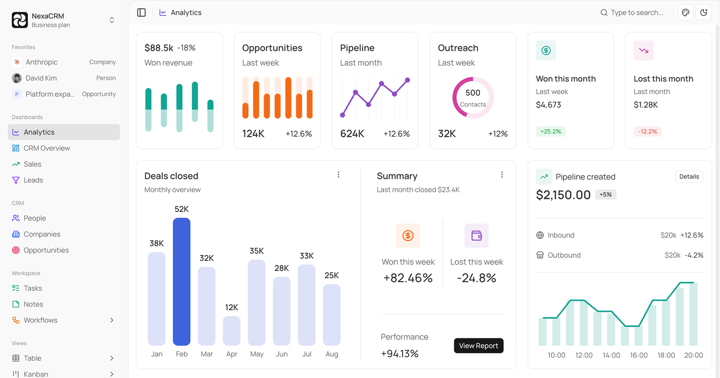The height and width of the screenshot is (378, 720).
Task: Open the theme palette icon
Action: tap(685, 13)
